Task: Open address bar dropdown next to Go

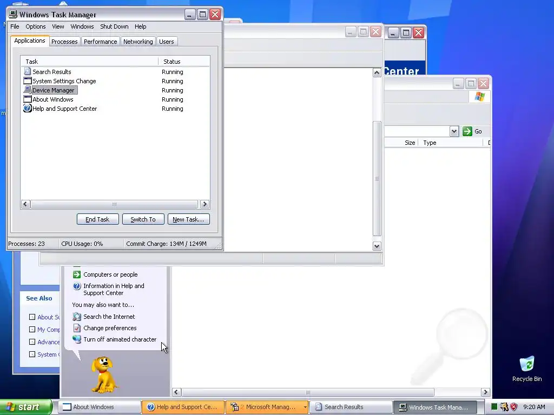Action: point(454,131)
